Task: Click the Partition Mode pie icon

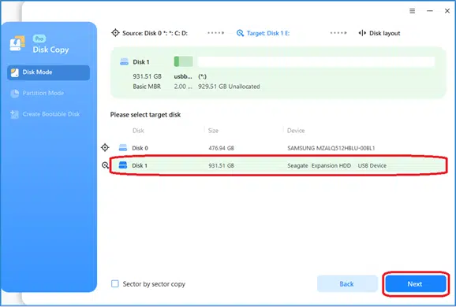Action: pyautogui.click(x=14, y=93)
